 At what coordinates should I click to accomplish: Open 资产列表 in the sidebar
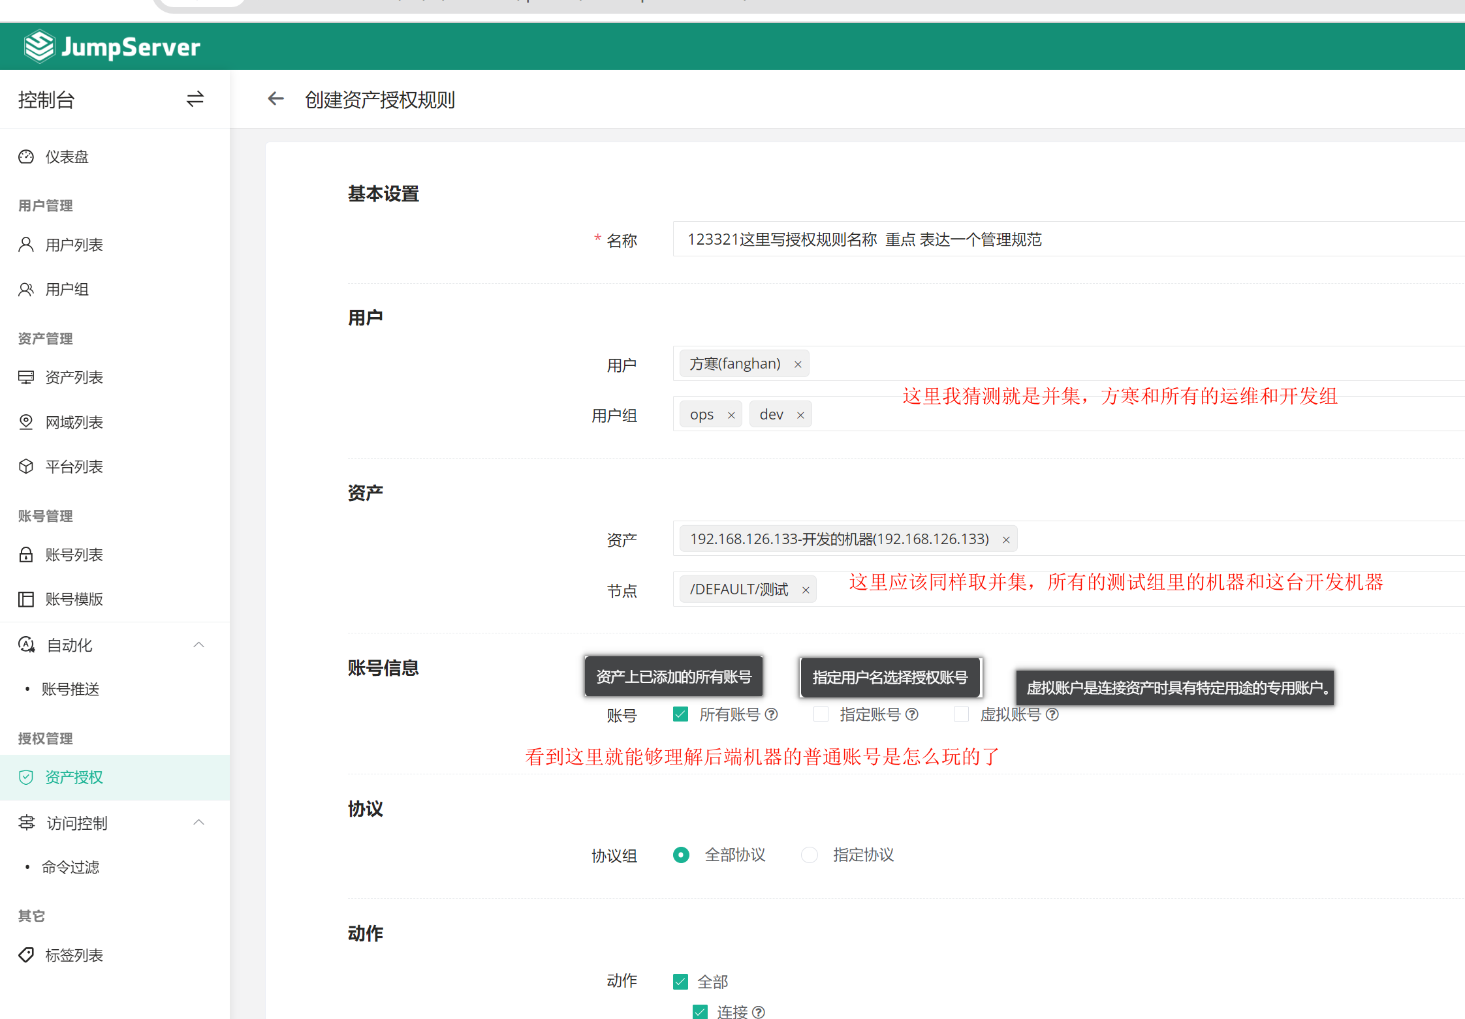coord(74,378)
